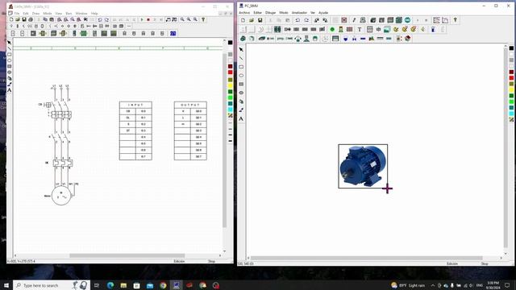516x290 pixels.
Task: Open the Ayuda menu in PC_SIMU
Action: pyautogui.click(x=323, y=13)
